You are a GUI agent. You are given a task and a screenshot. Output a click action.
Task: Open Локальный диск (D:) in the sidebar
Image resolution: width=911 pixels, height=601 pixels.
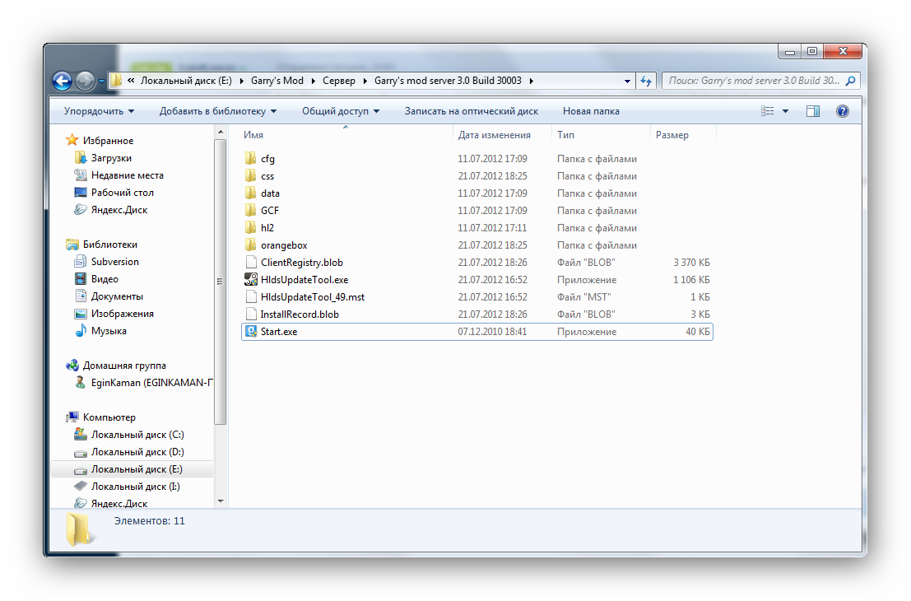(x=137, y=452)
